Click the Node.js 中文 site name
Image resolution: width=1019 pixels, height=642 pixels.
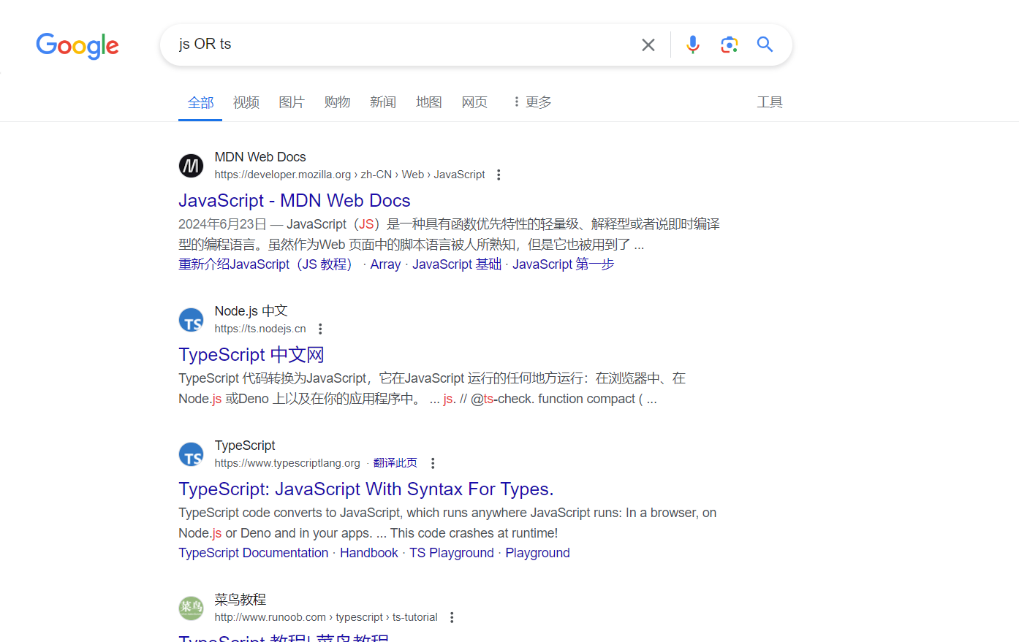point(251,311)
